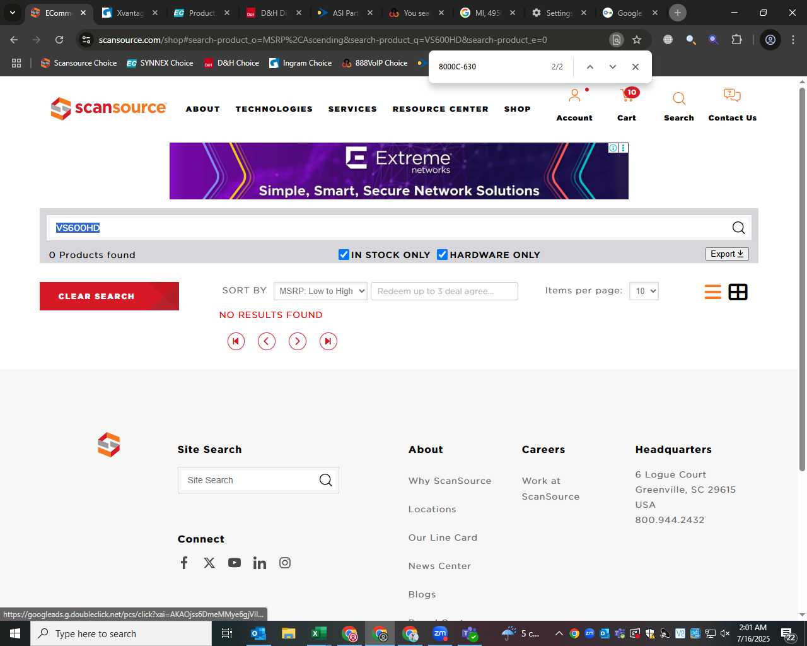This screenshot has width=807, height=646.
Task: Switch to the Settings browser tab
Action: (x=559, y=13)
